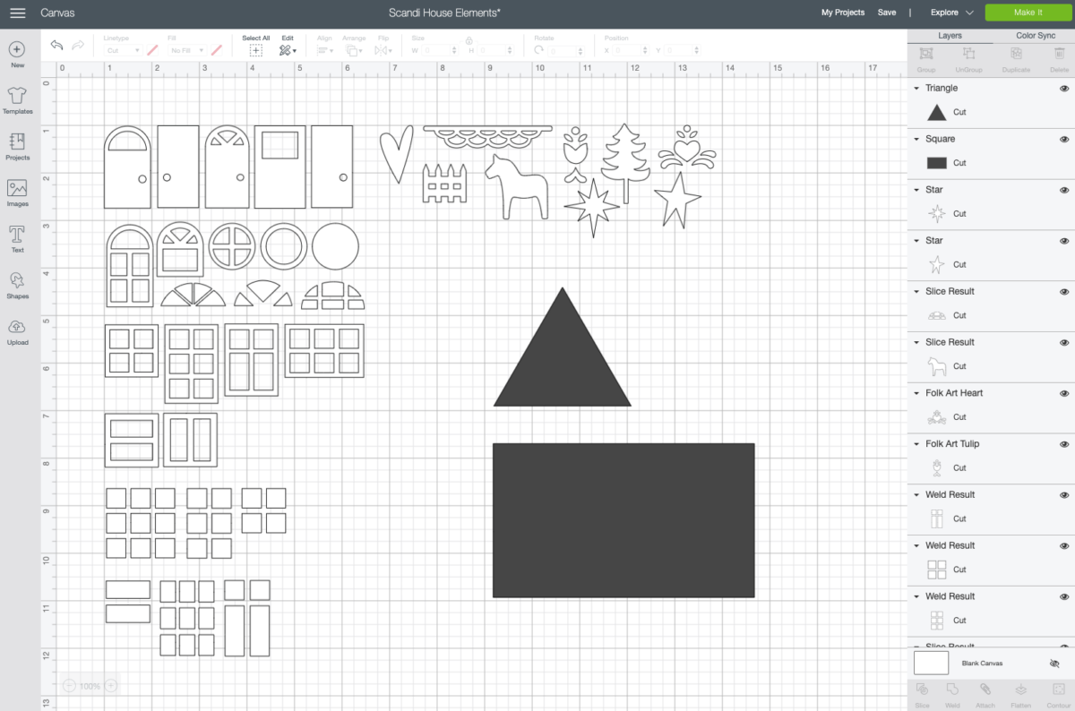Collapse the Square layer

[916, 140]
